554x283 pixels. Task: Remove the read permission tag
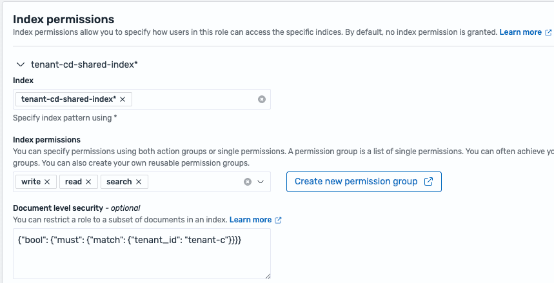click(x=88, y=182)
